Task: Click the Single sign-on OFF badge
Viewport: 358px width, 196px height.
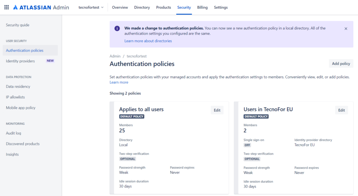Action: point(247,145)
